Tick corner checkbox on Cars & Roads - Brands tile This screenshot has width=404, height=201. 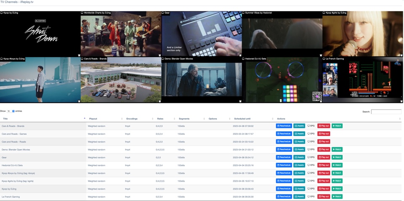point(160,101)
